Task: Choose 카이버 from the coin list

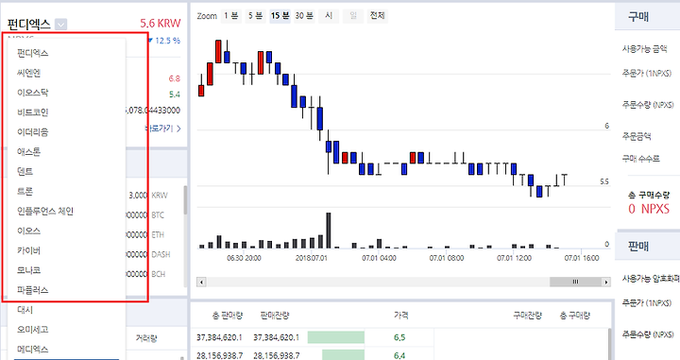Action: click(x=28, y=250)
